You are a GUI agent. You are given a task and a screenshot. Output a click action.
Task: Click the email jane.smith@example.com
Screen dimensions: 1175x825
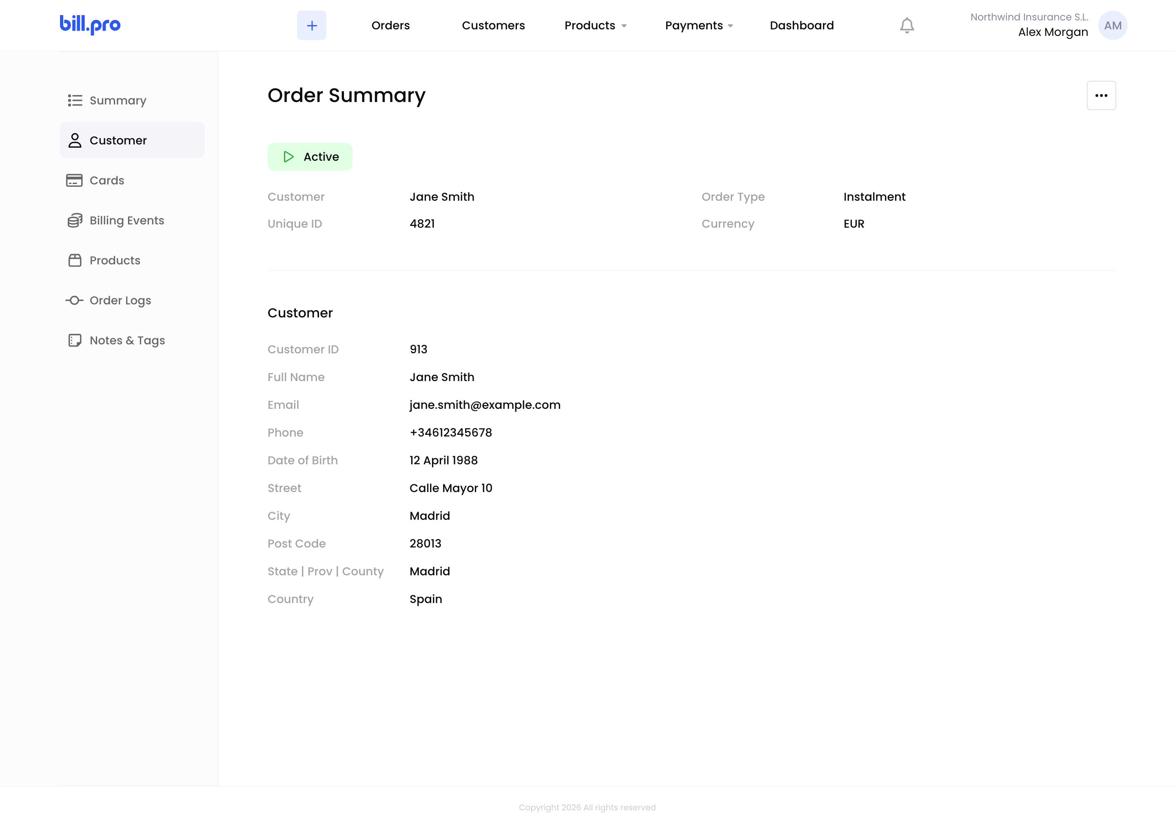[485, 405]
